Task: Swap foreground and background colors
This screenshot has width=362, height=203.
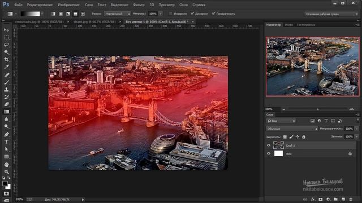Action: [x=9, y=178]
